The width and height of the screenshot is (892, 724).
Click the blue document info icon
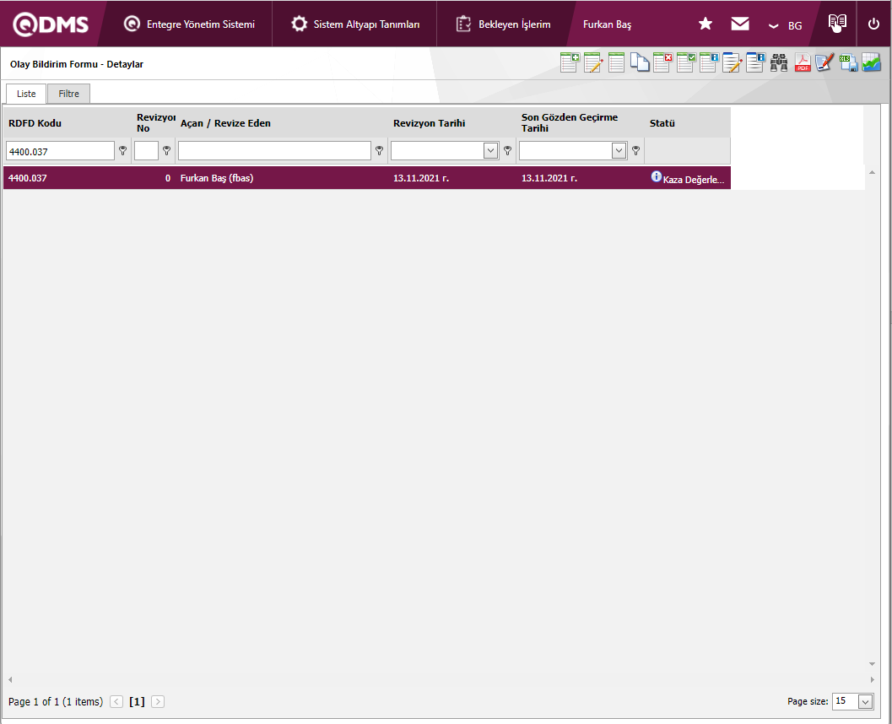click(x=755, y=62)
